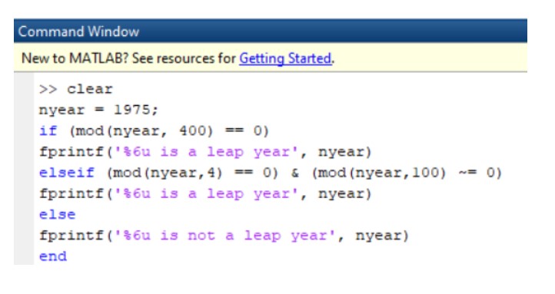Click the ampersand operator in elseif line
Image resolution: width=555 pixels, height=294 pixels.
pos(294,173)
